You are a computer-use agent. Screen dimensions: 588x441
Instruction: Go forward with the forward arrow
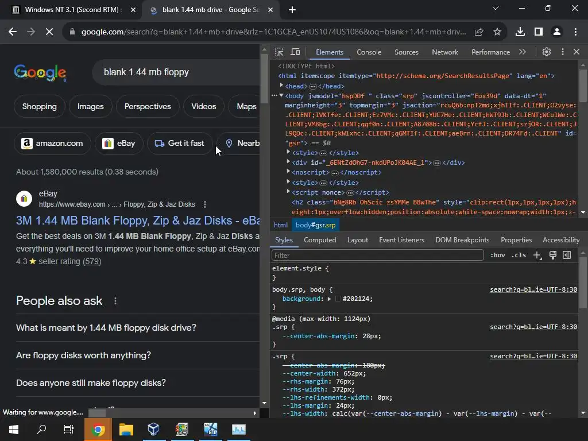(31, 32)
